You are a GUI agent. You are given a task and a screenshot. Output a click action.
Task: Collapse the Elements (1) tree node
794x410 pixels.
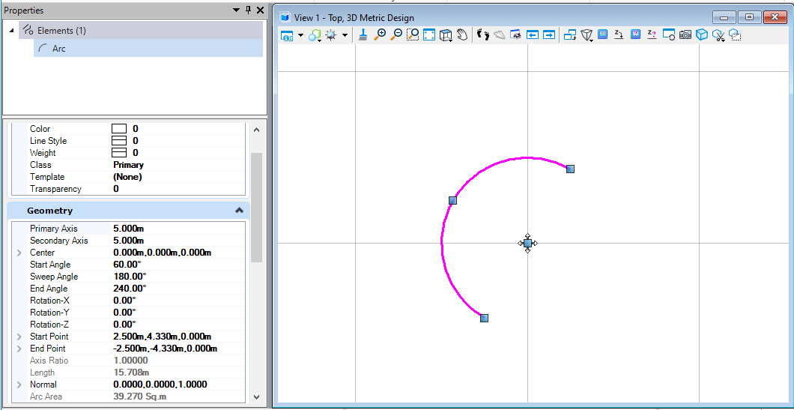(12, 31)
